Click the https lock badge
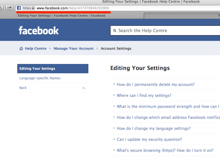The width and height of the screenshot is (220, 157). [29, 8]
